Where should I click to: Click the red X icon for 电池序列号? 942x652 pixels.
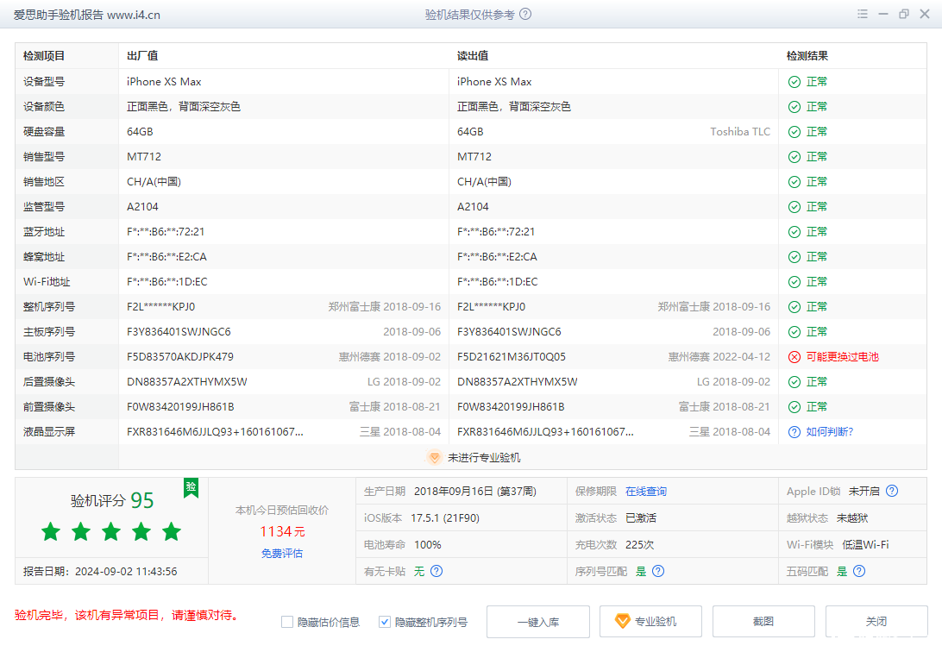click(794, 357)
